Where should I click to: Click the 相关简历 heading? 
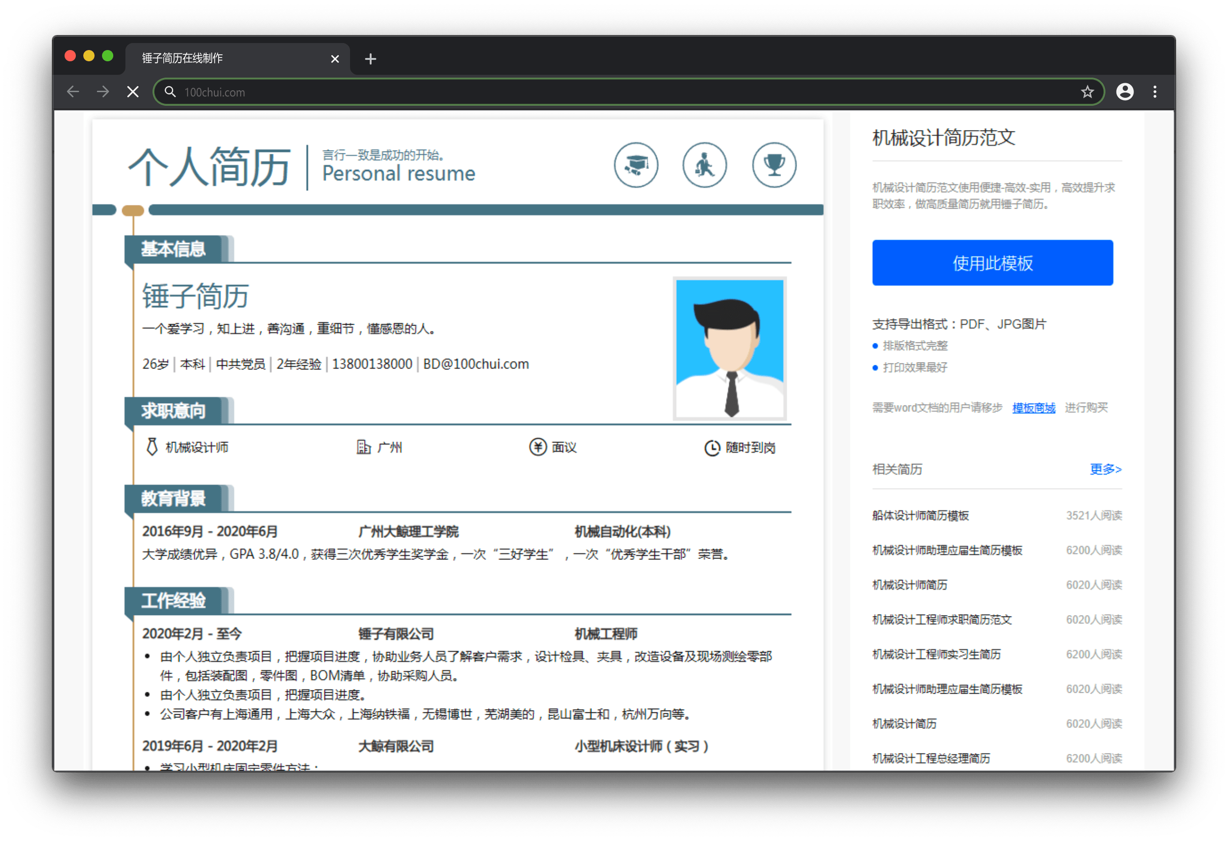[897, 469]
